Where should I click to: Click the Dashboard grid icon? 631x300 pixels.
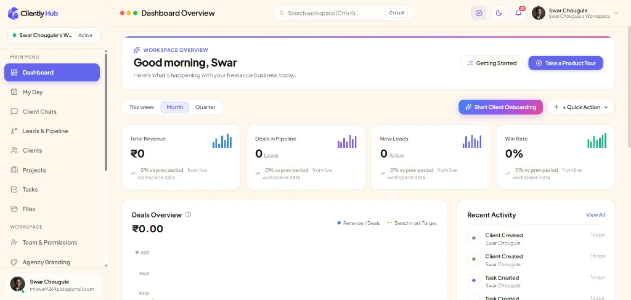click(x=14, y=73)
